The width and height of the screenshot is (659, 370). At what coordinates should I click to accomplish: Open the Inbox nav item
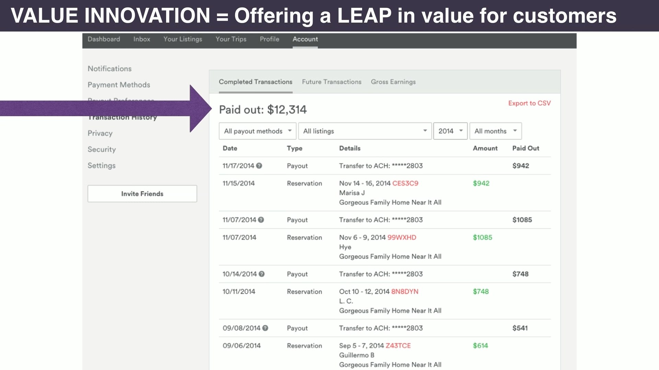pos(142,39)
